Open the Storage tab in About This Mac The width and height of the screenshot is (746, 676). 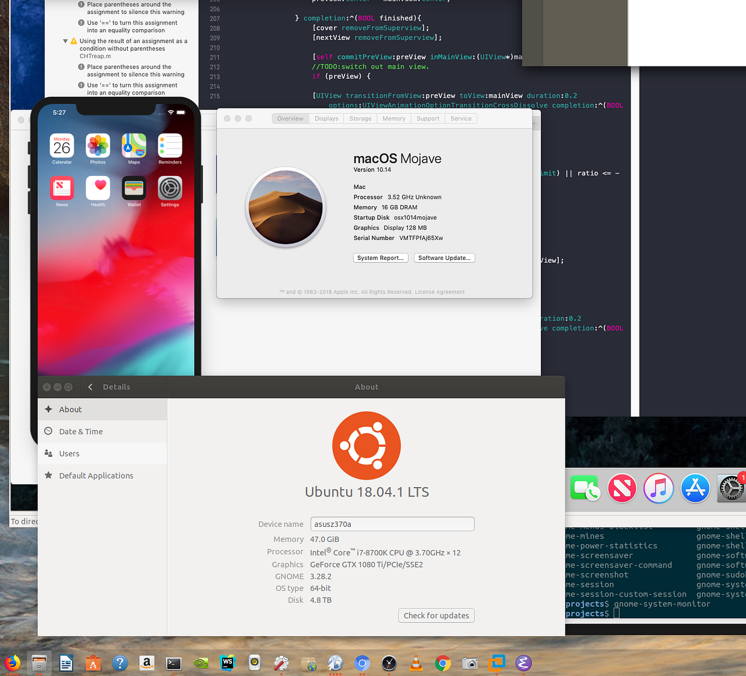pos(360,118)
